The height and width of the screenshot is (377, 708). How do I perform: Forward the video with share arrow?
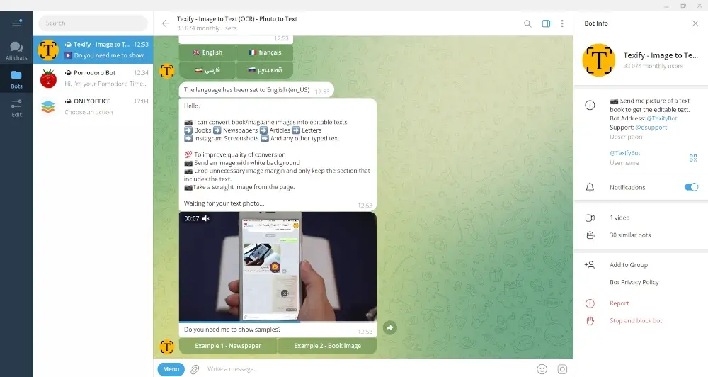coord(390,327)
